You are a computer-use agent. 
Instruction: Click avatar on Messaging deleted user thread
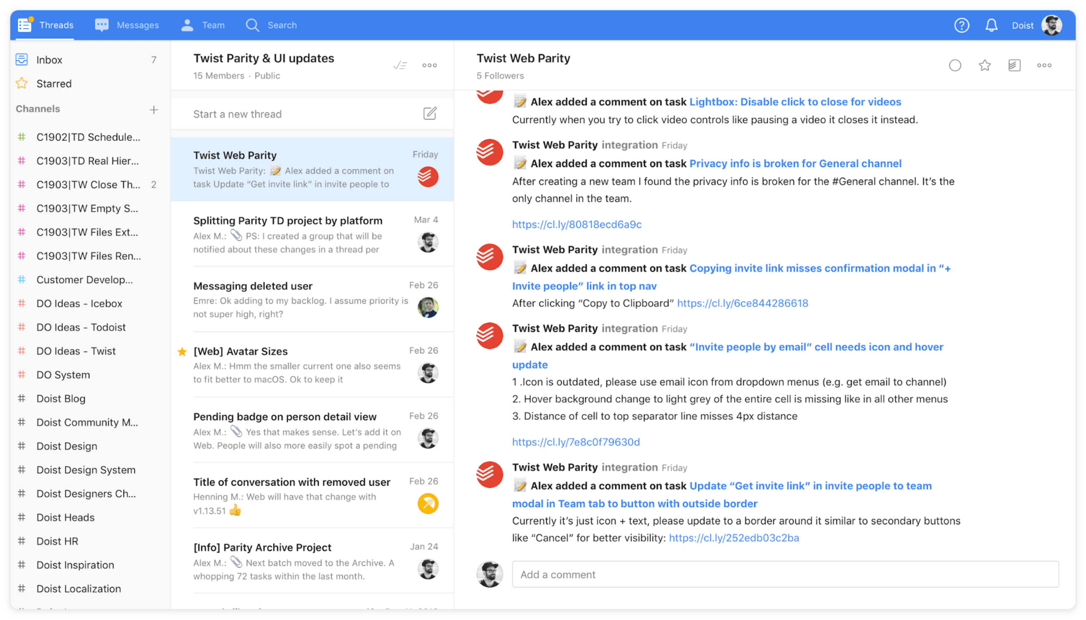point(428,307)
